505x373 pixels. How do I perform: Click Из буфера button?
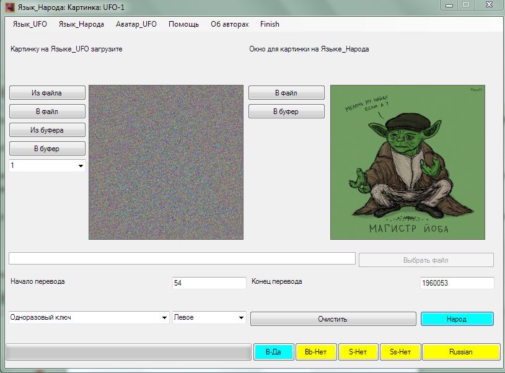point(47,130)
